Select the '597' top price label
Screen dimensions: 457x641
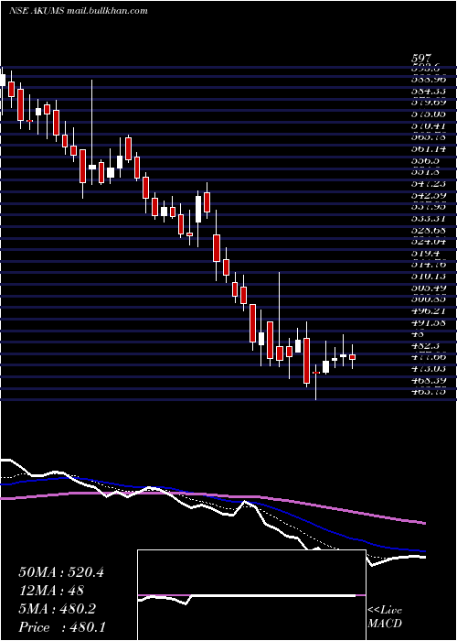[x=422, y=60]
